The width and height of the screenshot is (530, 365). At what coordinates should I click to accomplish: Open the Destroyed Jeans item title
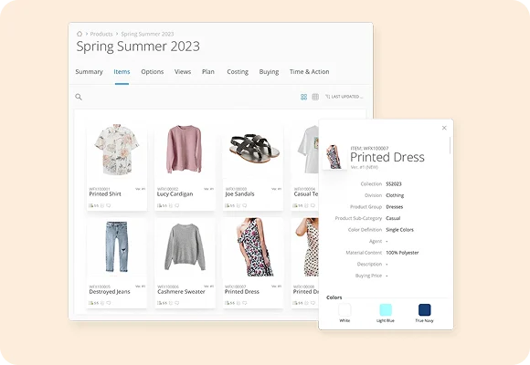(x=110, y=291)
